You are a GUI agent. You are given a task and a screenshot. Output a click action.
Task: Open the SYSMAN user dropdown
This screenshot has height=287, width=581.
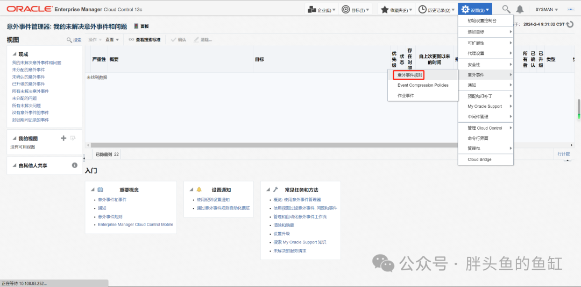point(547,10)
